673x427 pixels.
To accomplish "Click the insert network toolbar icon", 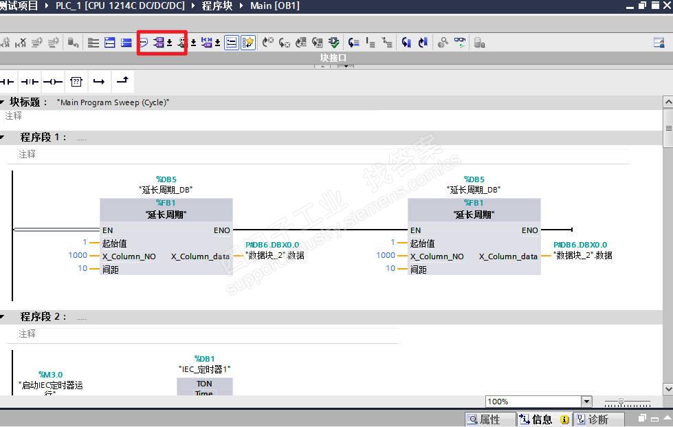I will pos(5,43).
